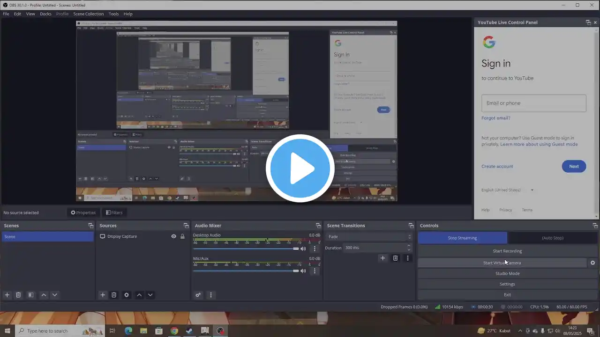Adjust Desktop Audio volume slider
Viewport: 600px width, 337px height.
click(246, 249)
